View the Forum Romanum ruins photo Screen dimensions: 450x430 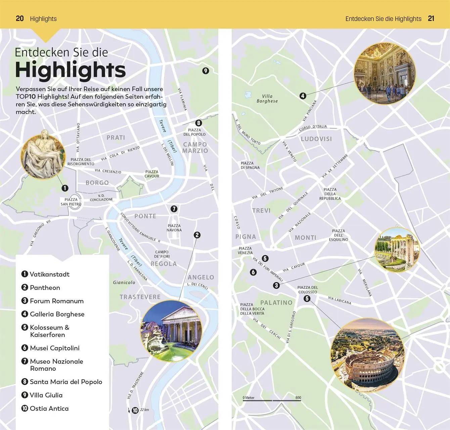[x=397, y=250]
